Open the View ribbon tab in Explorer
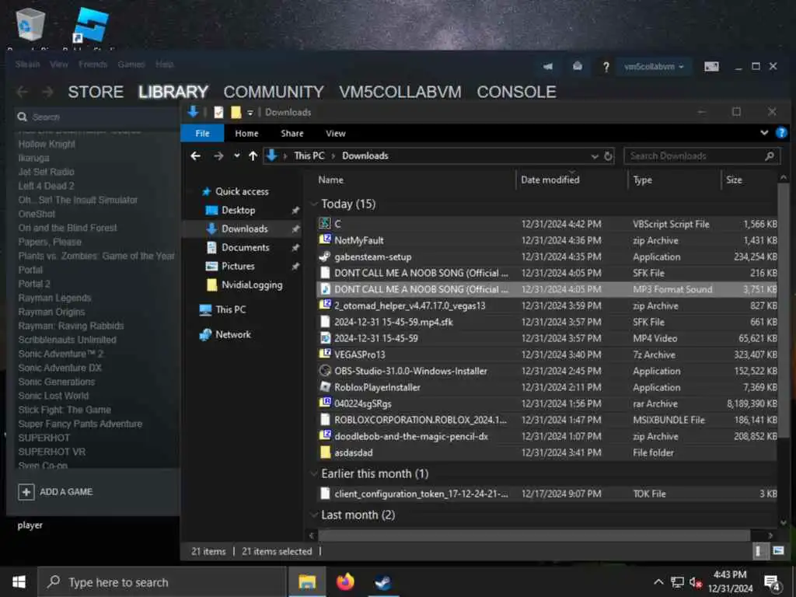This screenshot has height=597, width=796. 336,134
